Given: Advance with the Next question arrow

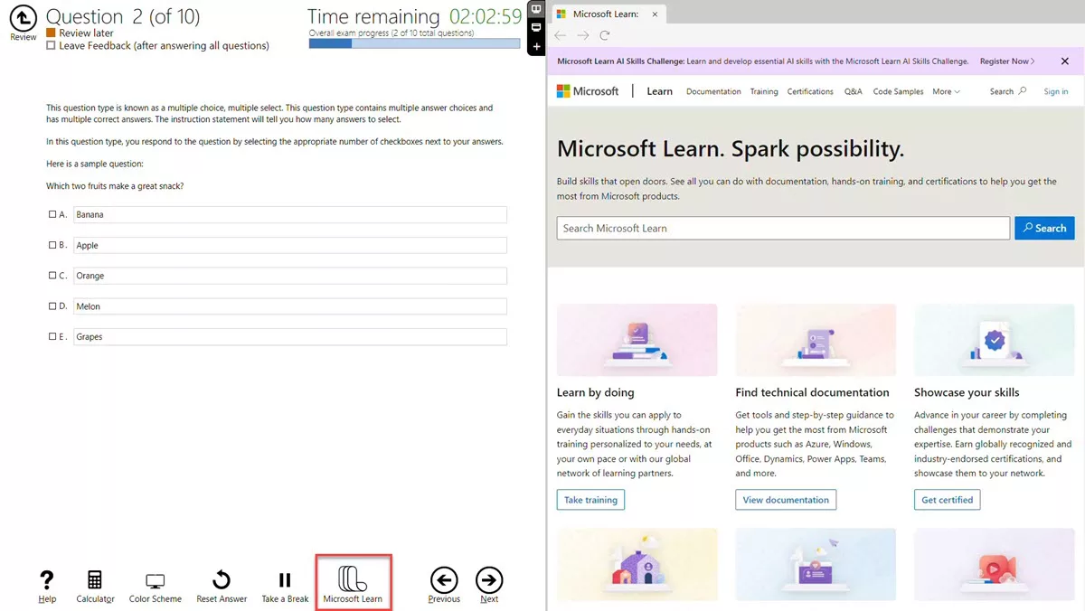Looking at the screenshot, I should [489, 579].
